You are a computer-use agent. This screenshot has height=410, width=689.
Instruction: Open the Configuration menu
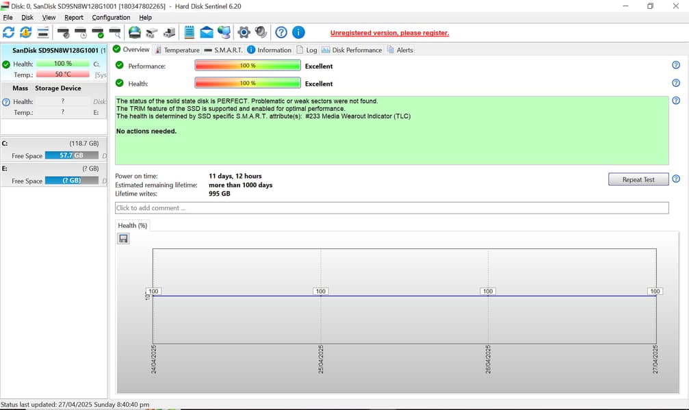pyautogui.click(x=111, y=18)
